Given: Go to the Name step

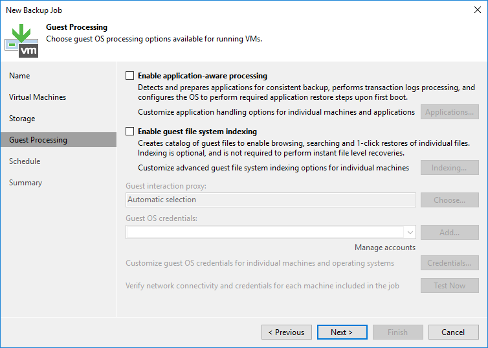Looking at the screenshot, I should [x=19, y=76].
